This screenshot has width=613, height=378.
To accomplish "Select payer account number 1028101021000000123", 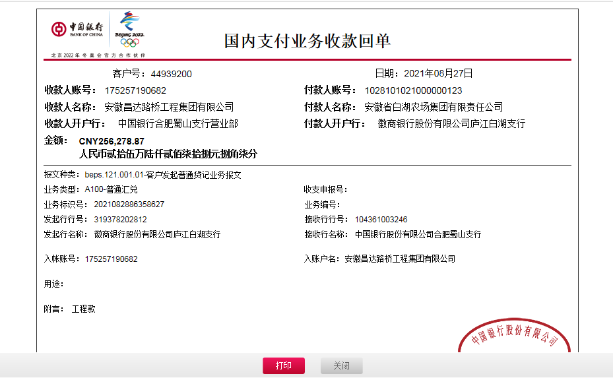I will tap(413, 90).
